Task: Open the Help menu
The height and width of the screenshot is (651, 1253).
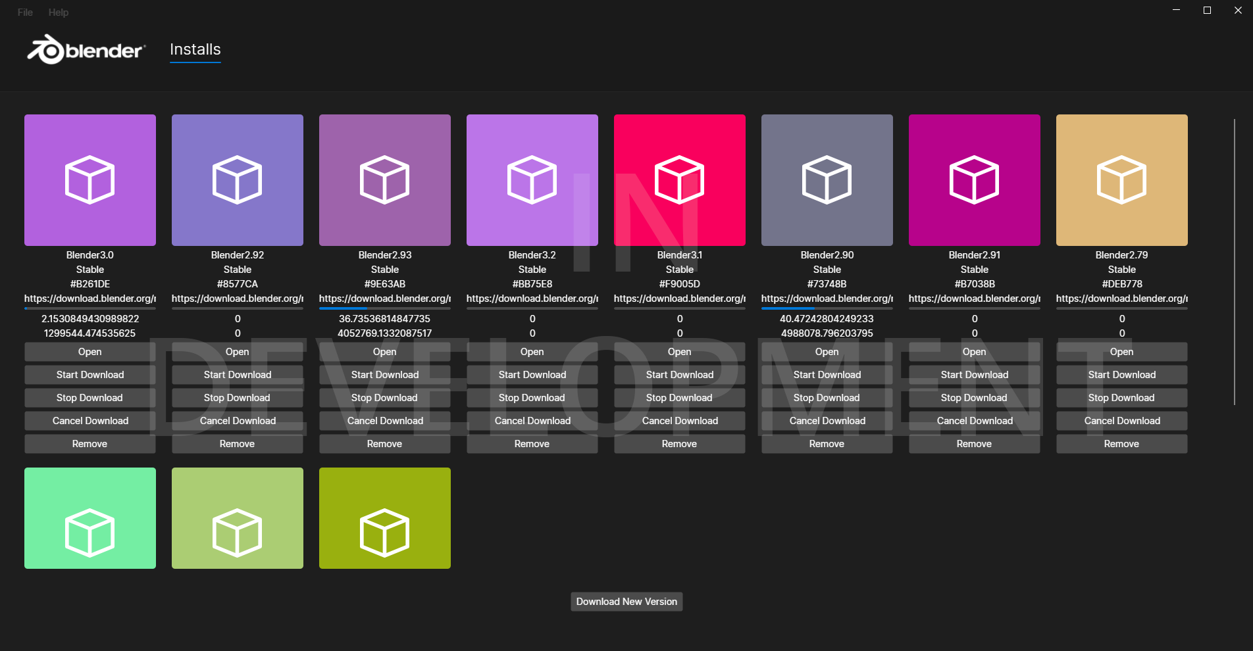Action: [59, 12]
